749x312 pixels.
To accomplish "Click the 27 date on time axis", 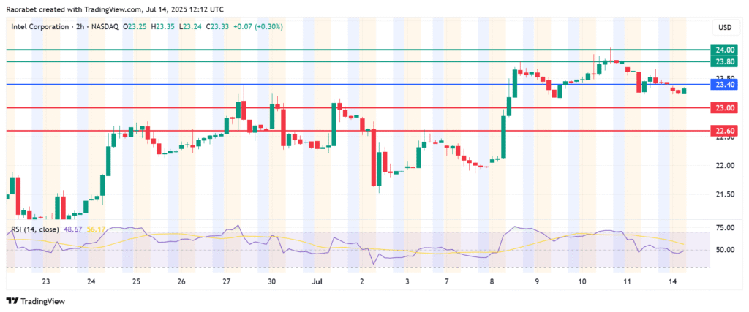I will pyautogui.click(x=226, y=281).
